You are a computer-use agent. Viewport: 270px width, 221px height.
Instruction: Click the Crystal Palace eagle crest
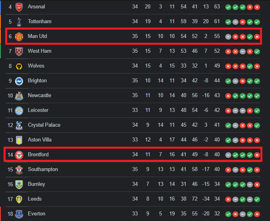pos(19,125)
